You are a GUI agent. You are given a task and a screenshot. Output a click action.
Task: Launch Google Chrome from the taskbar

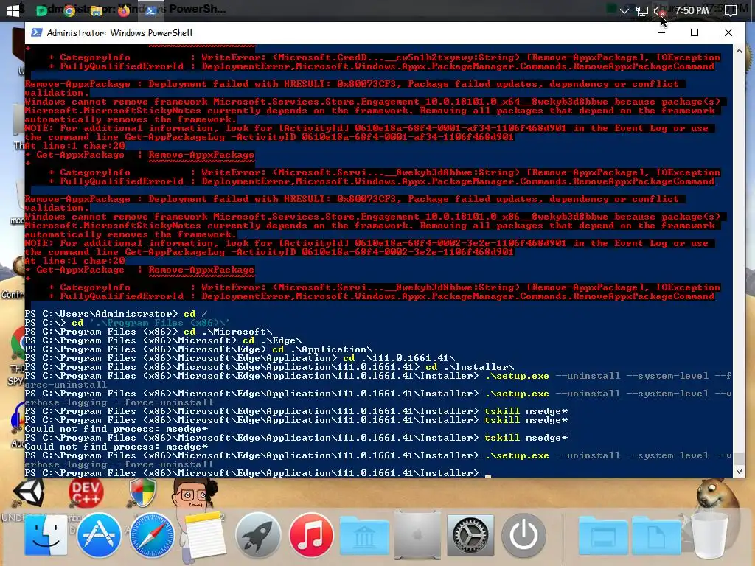69,10
